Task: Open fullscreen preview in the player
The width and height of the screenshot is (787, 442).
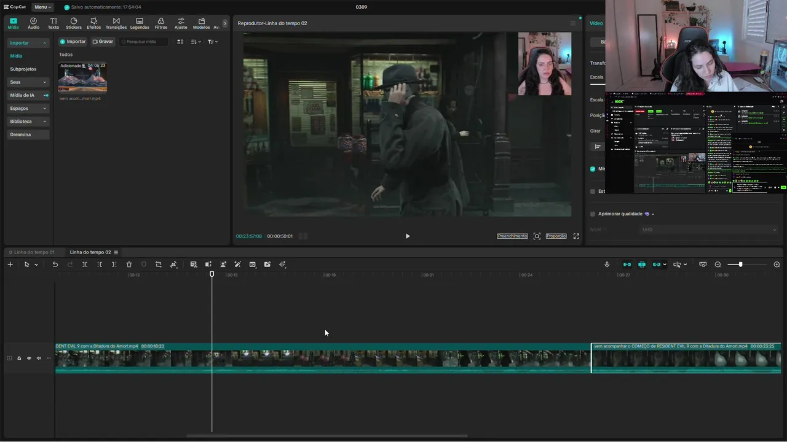Action: 576,236
